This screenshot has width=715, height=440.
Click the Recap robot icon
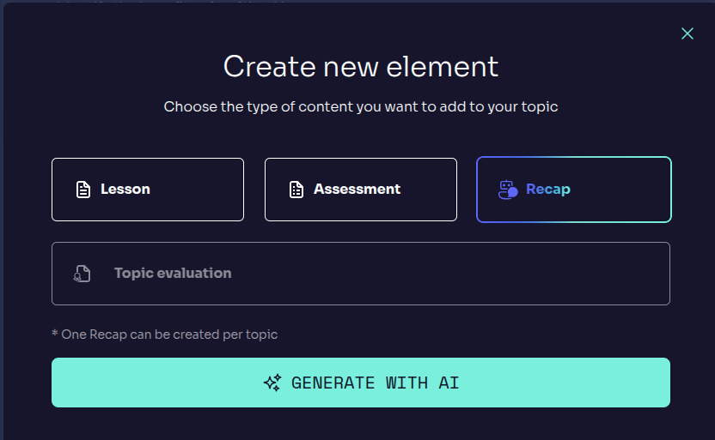click(x=508, y=190)
